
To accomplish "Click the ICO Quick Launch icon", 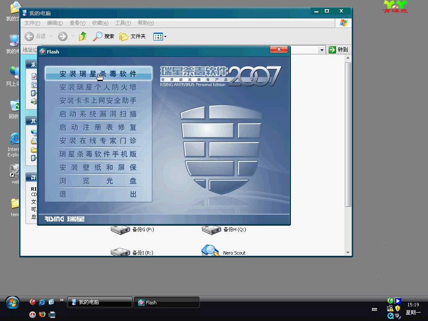I will coord(51,314).
